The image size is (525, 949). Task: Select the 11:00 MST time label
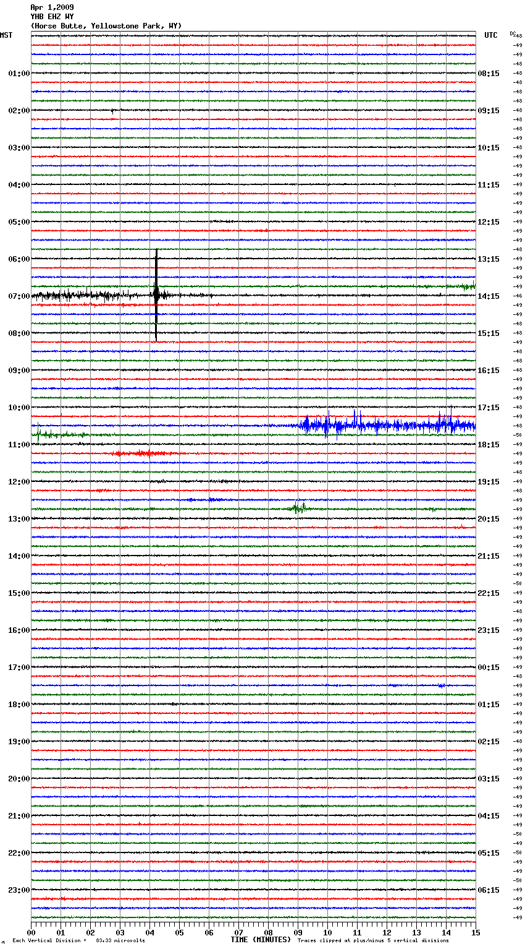[x=19, y=445]
